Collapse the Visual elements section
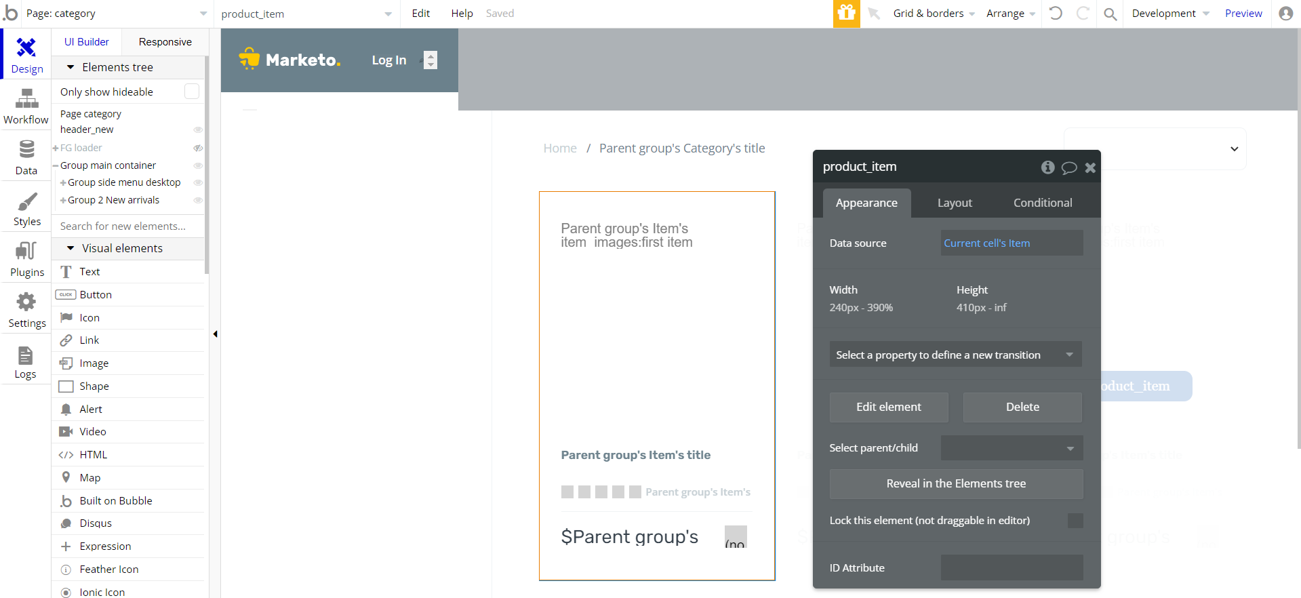 pyautogui.click(x=71, y=248)
